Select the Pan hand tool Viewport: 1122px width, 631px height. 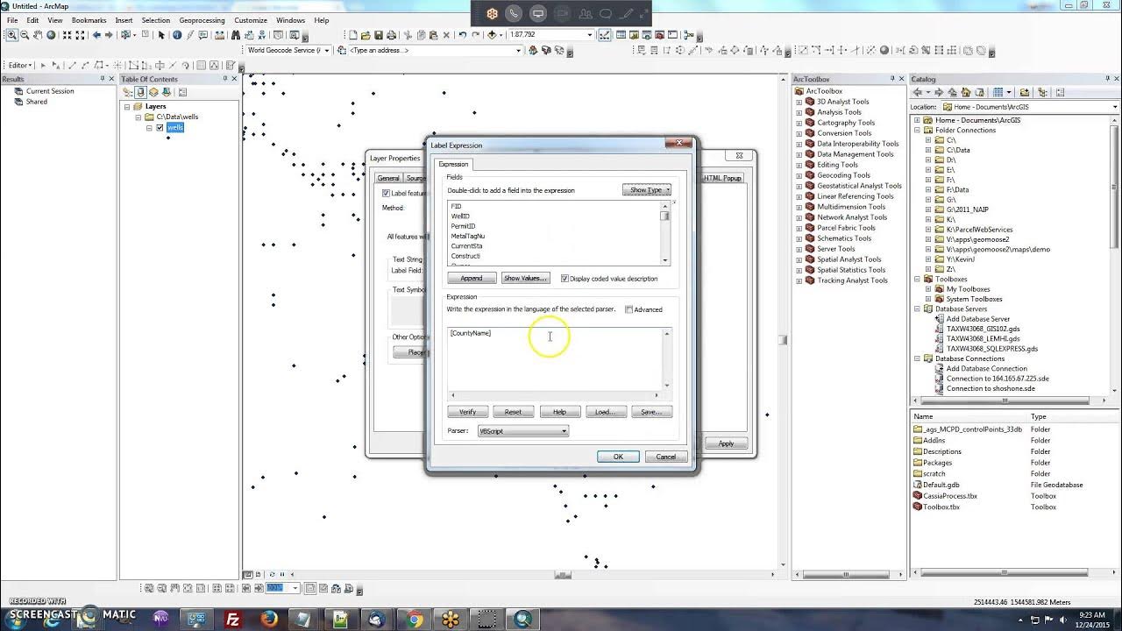(38, 35)
